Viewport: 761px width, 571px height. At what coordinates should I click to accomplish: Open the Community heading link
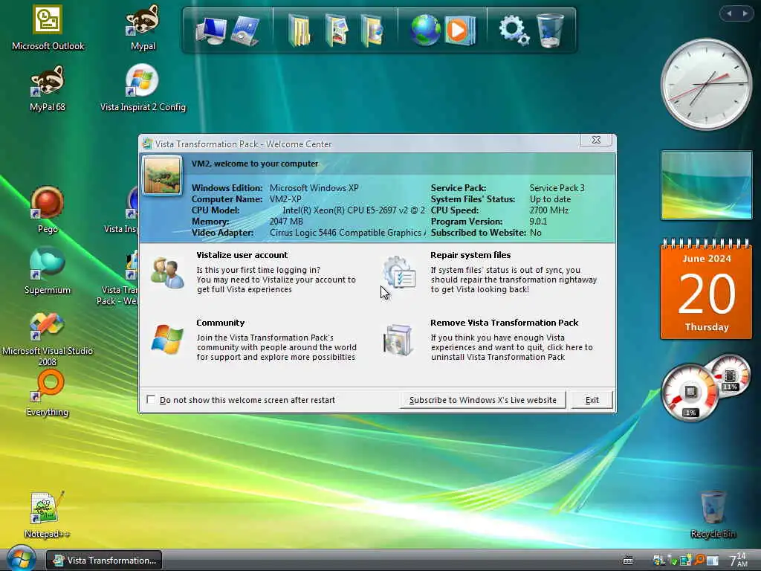220,323
